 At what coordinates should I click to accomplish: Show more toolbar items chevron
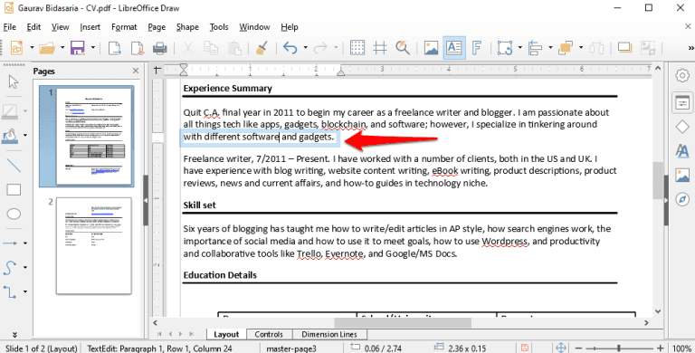(x=690, y=48)
